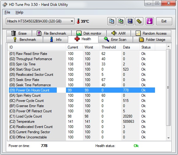Image resolution: width=178 pixels, height=155 pixels.
Task: Click the floppy disk save screenshot icon
Action: 130,21
